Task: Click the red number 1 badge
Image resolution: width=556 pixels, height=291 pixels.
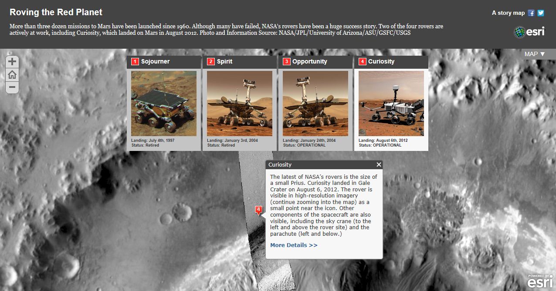Action: click(135, 62)
